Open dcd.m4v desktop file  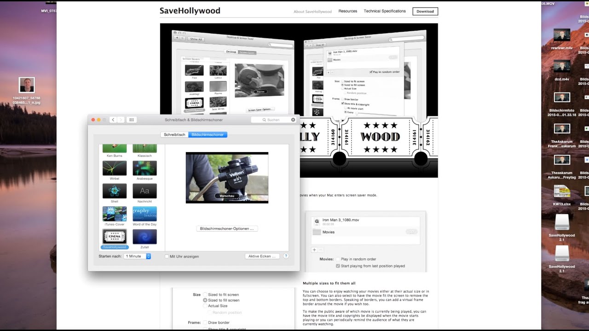pyautogui.click(x=562, y=69)
